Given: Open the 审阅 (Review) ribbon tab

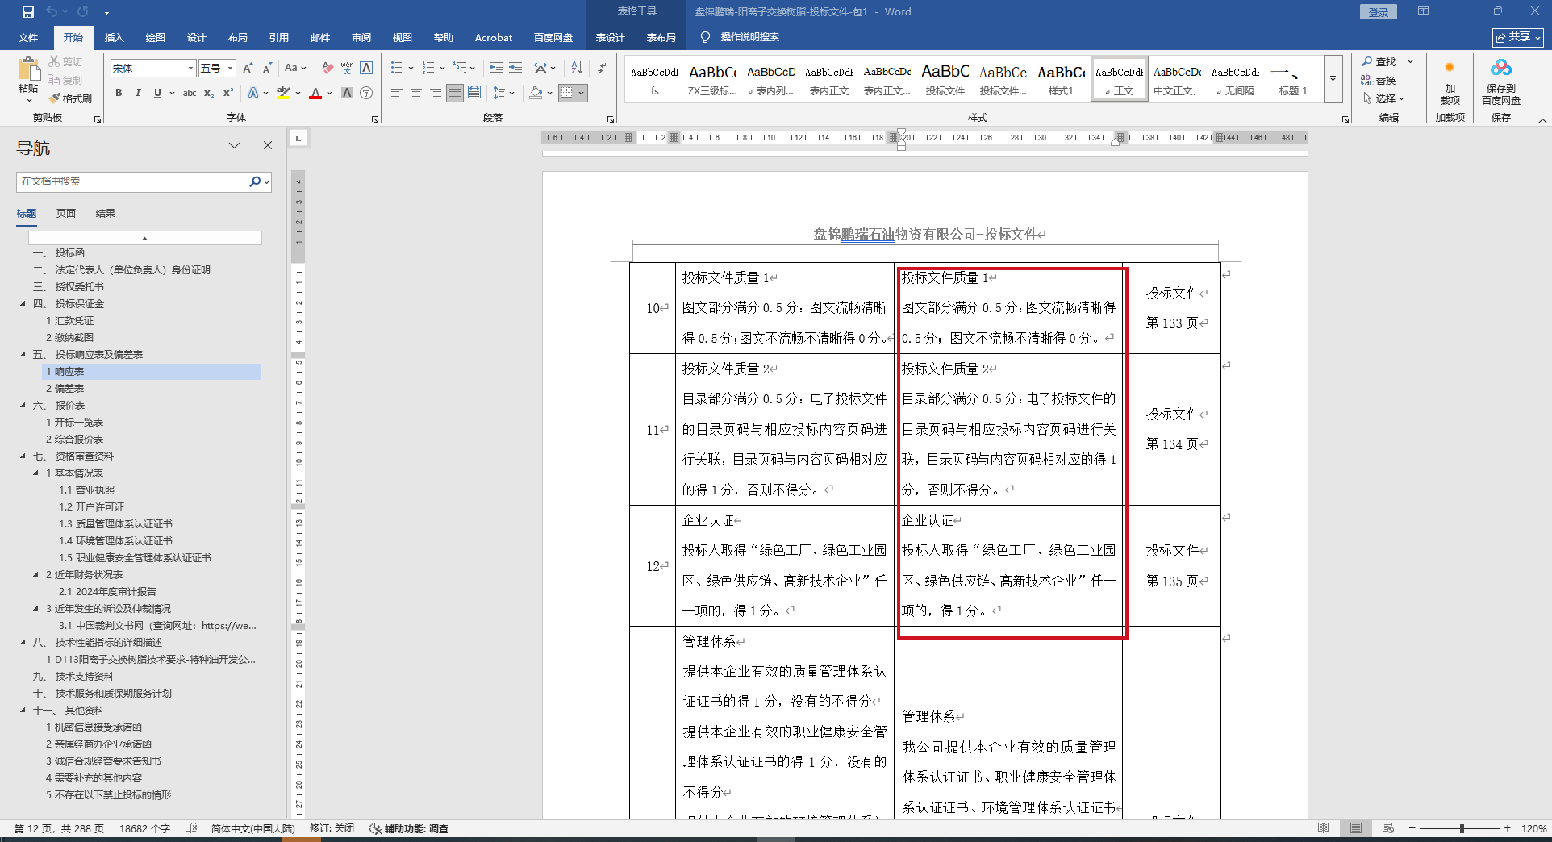Looking at the screenshot, I should [361, 38].
